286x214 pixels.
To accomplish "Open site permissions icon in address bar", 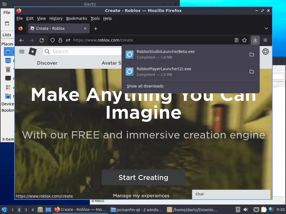I will tap(68, 40).
